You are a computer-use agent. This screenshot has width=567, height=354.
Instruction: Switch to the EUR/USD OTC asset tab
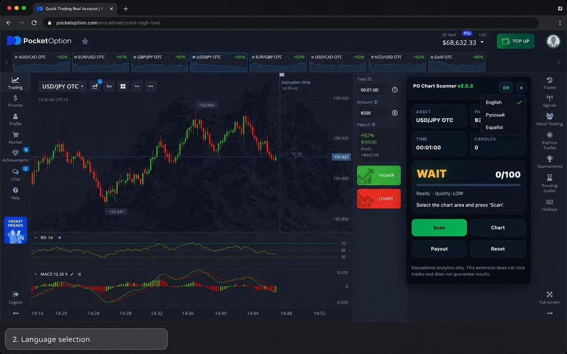(x=101, y=62)
